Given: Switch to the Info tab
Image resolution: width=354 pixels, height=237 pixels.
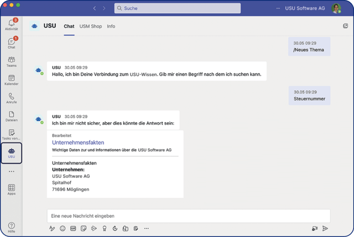Looking at the screenshot, I should pos(111,26).
